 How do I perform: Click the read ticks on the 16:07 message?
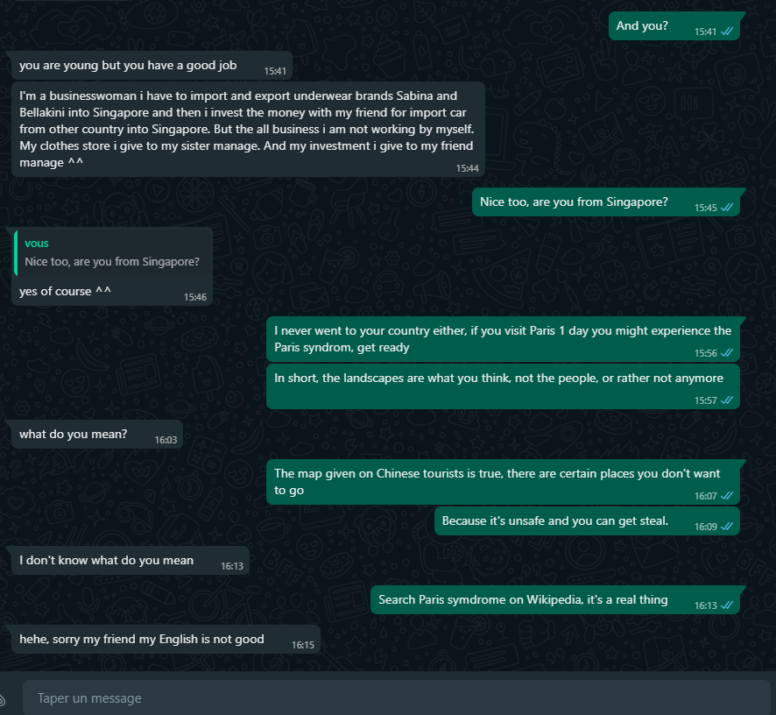tap(726, 496)
